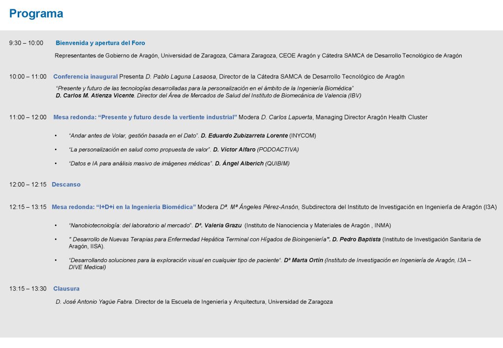503x348 pixels.
Task: Click the talk "Nanobiotecnología: del laboratorio al mercado"
Action: (131, 226)
